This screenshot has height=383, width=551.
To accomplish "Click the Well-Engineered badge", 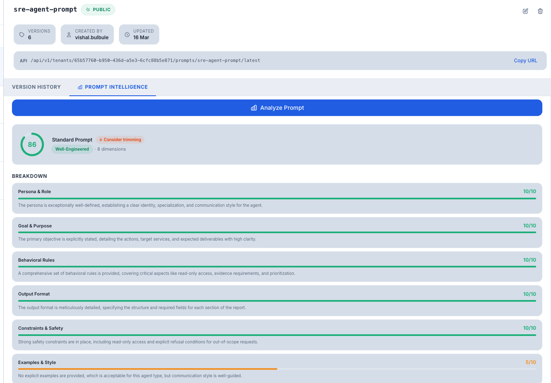I will (x=72, y=149).
